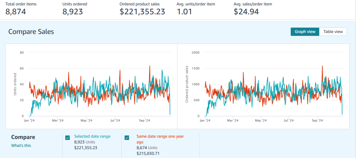Select the Ordered product sales total at top

pos(142,11)
